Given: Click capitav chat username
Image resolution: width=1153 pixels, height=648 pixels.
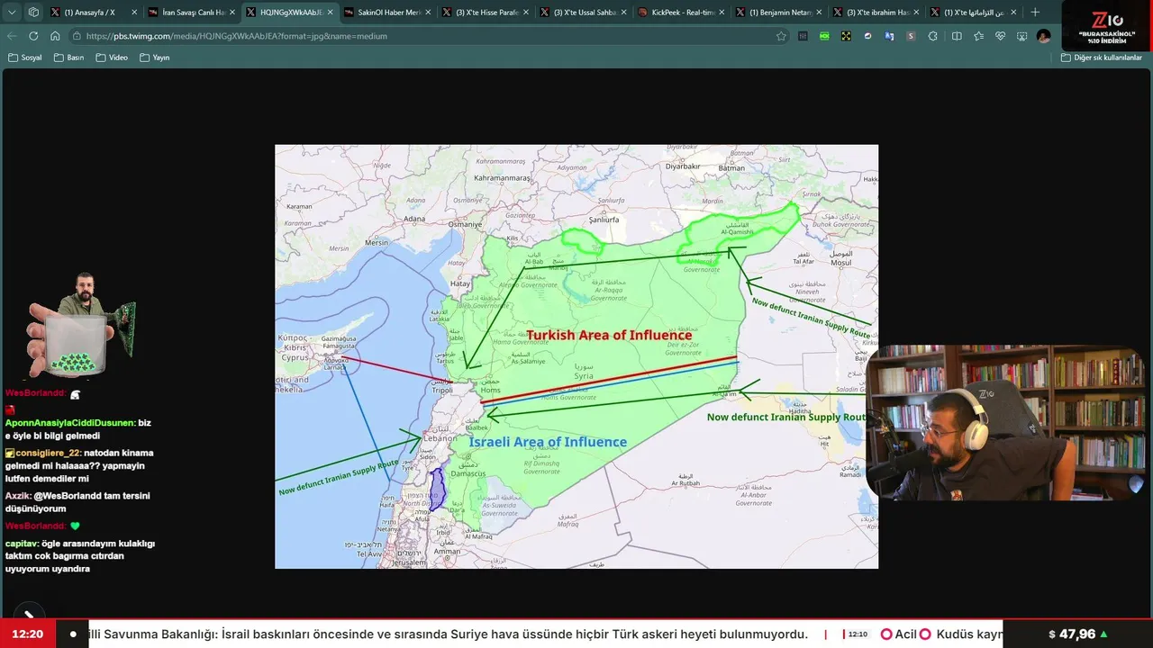Looking at the screenshot, I should coord(22,544).
